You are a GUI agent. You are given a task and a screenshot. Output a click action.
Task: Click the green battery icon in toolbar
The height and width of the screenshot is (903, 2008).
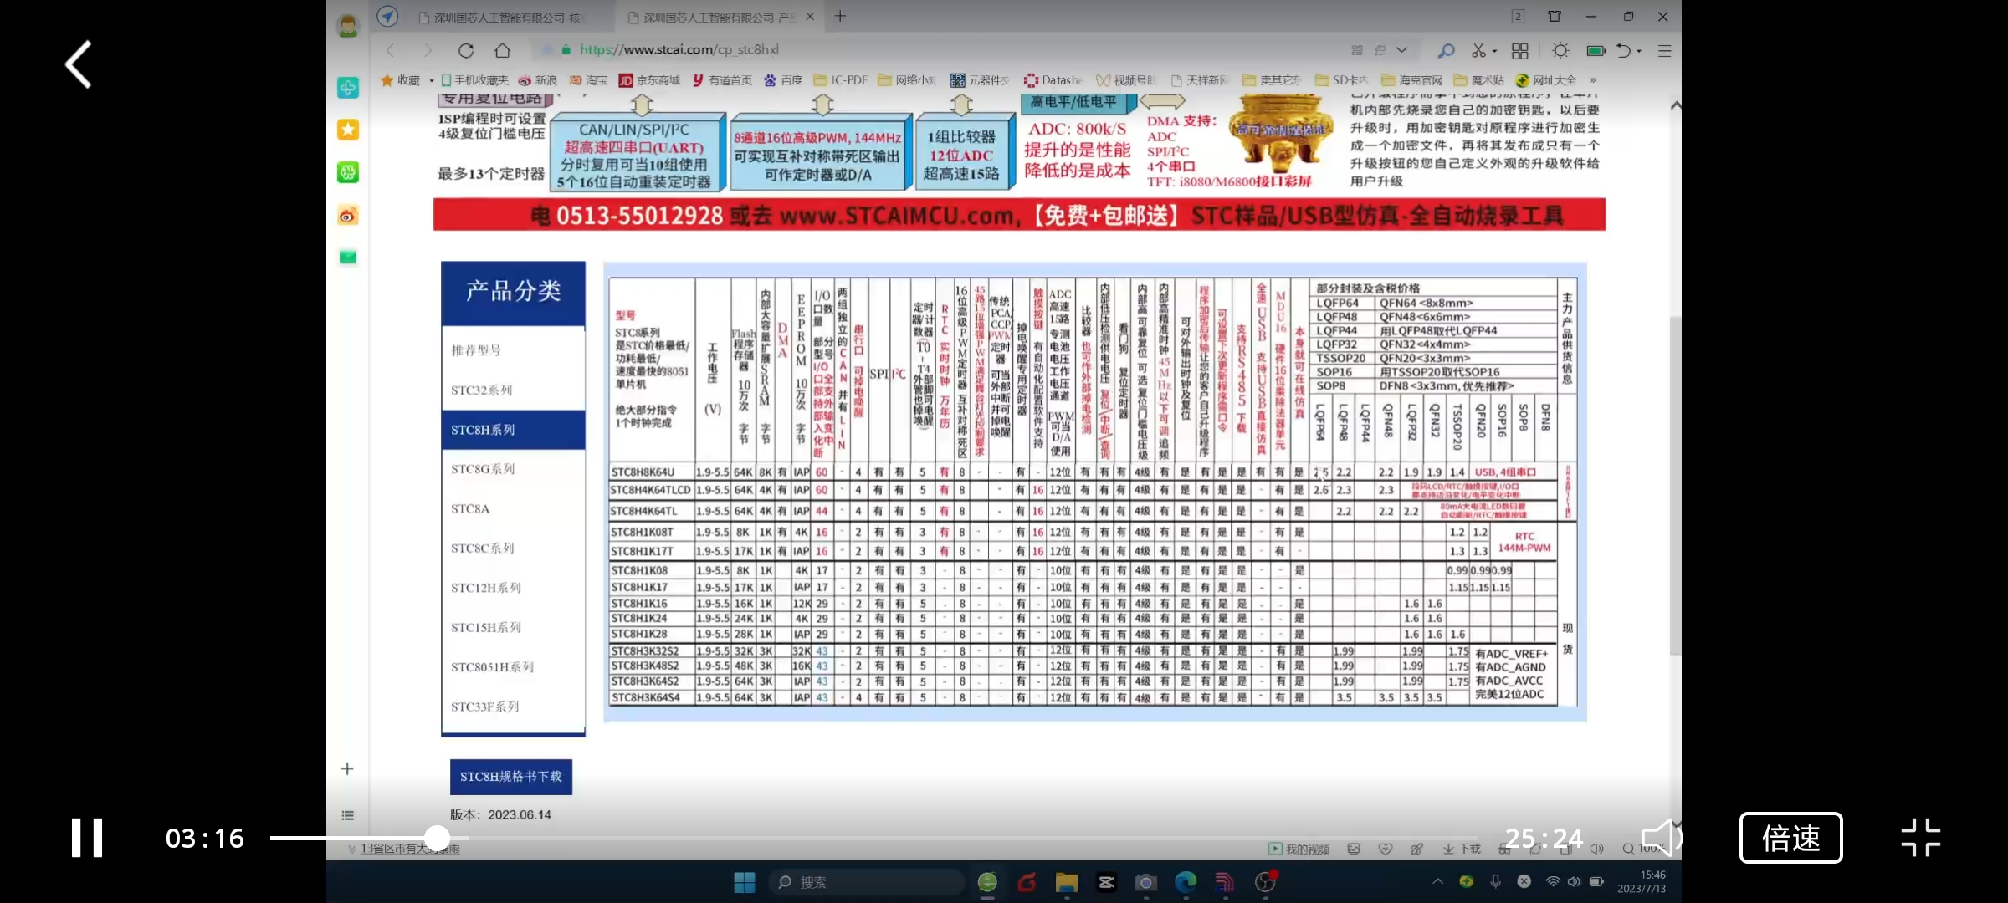[1596, 51]
